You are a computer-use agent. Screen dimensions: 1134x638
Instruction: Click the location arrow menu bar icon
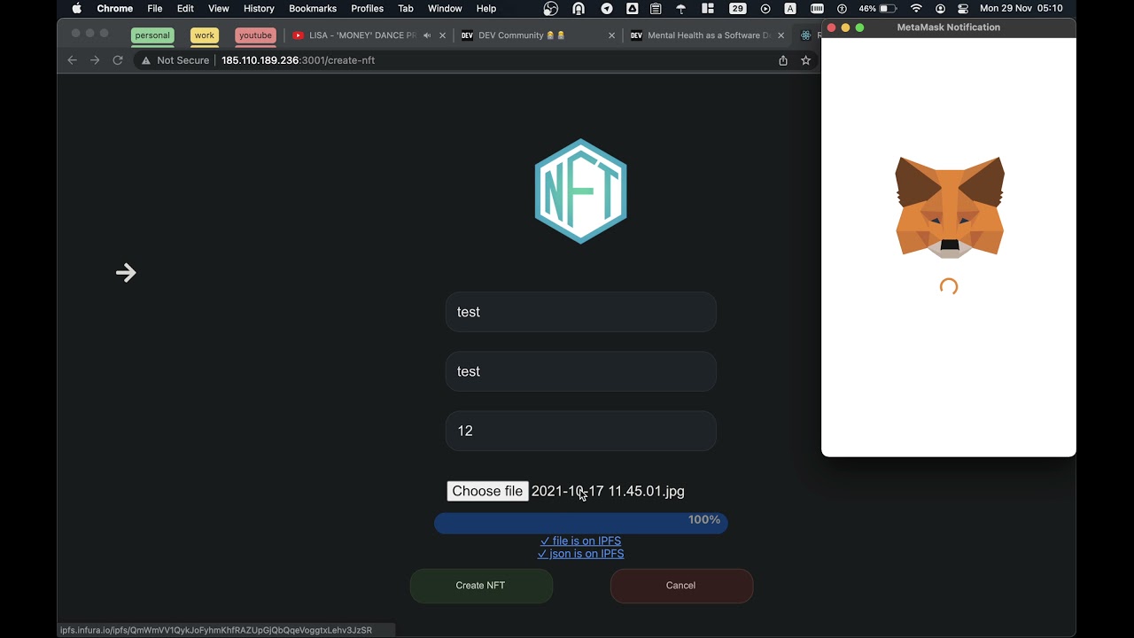coord(607,9)
